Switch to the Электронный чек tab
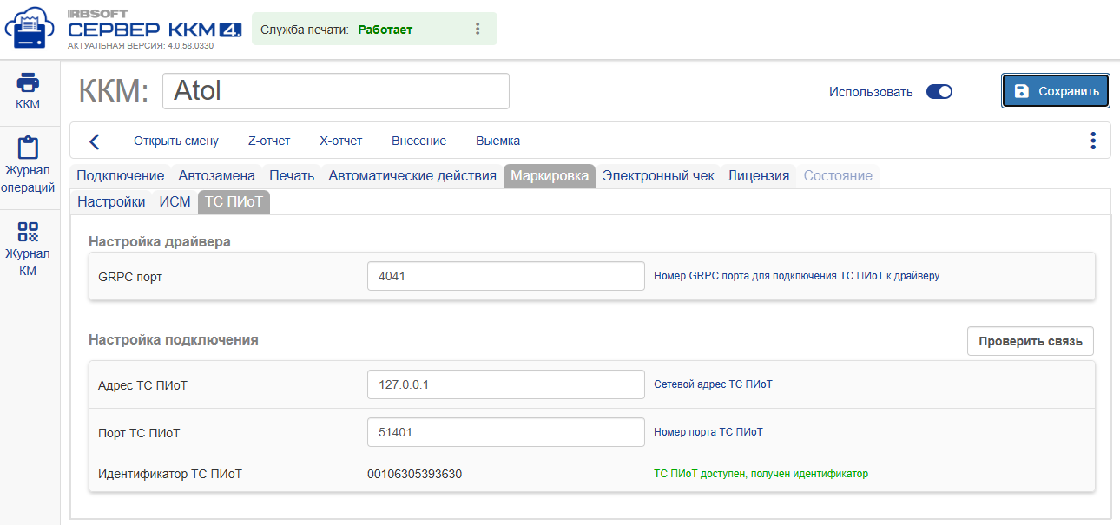This screenshot has height=525, width=1120. tap(658, 176)
